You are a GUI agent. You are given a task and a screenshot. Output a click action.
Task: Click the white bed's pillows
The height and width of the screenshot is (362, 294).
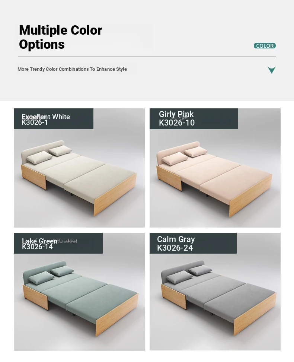click(49, 155)
